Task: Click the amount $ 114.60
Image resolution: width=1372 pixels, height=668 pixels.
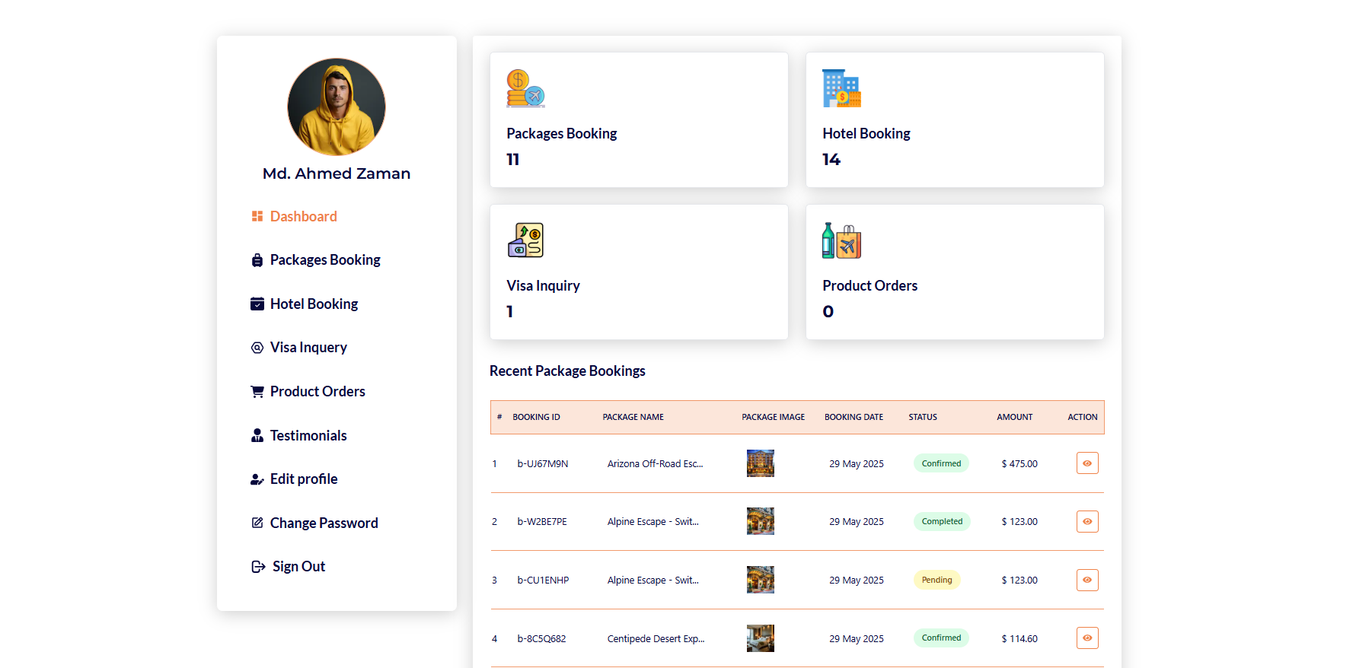Action: point(1019,638)
